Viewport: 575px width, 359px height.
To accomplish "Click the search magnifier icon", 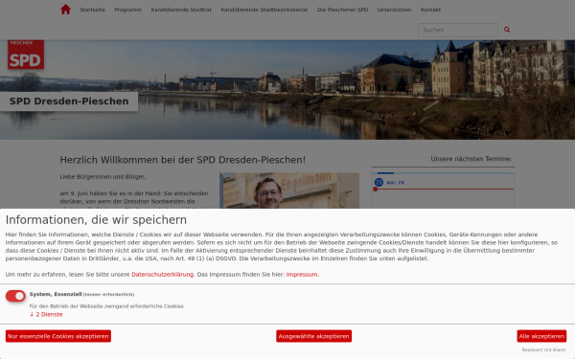I will (507, 30).
